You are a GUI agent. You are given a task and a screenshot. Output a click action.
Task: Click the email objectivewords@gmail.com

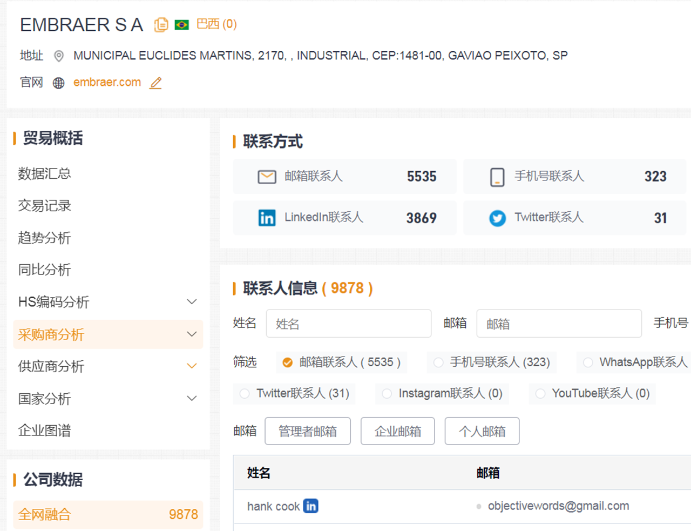(559, 506)
